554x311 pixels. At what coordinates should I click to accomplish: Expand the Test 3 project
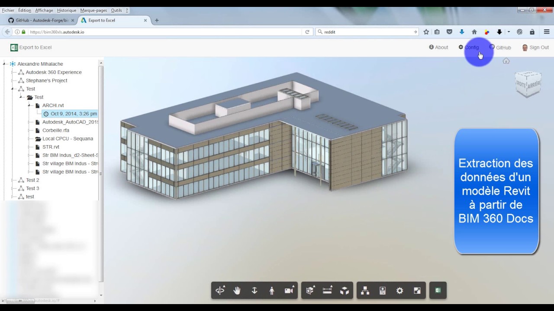(13, 188)
